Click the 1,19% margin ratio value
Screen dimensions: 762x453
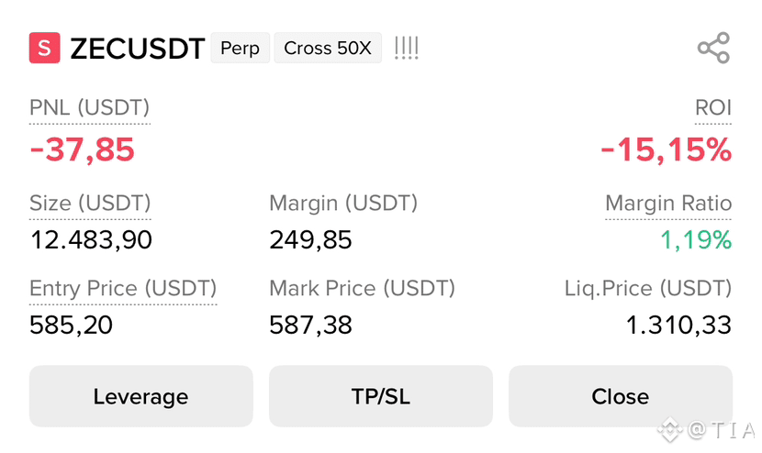pos(696,240)
